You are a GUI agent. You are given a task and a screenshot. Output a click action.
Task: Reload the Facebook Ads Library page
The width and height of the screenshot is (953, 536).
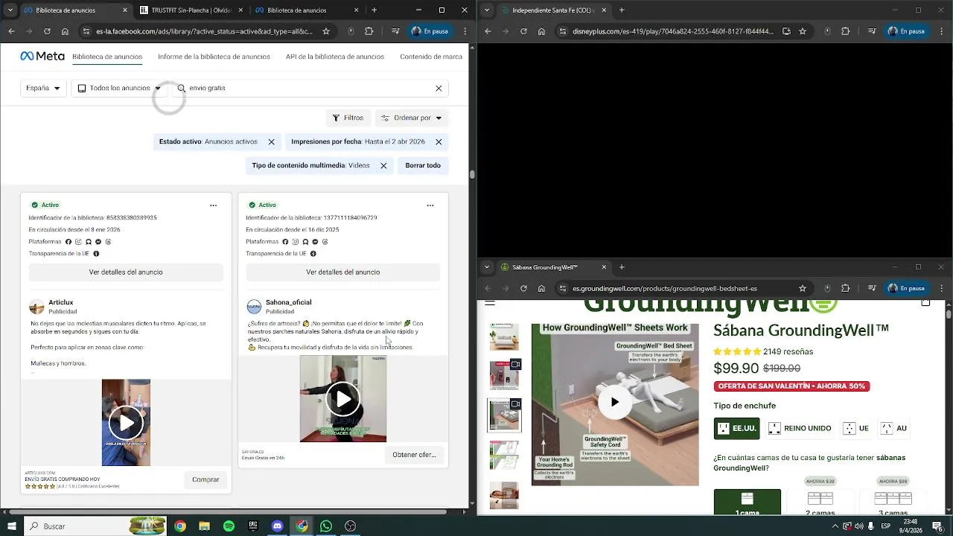point(47,31)
